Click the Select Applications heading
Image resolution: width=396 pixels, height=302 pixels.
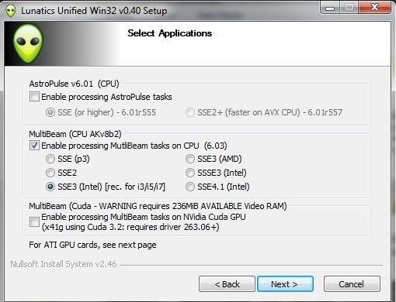tap(169, 33)
